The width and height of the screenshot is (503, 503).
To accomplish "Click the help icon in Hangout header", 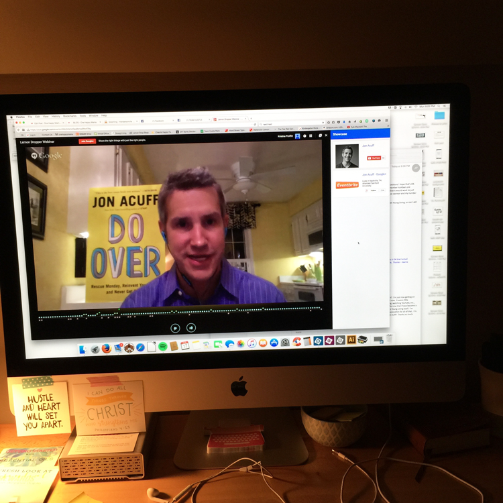I will click(x=304, y=136).
